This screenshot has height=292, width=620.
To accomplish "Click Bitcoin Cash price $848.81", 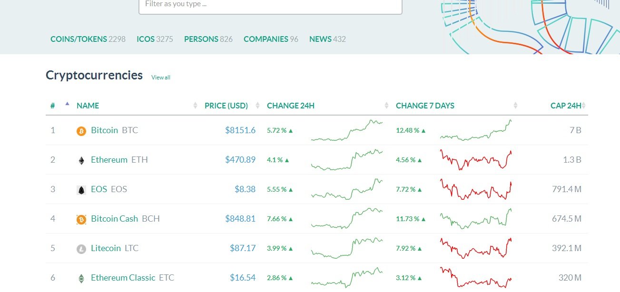I will click(240, 218).
